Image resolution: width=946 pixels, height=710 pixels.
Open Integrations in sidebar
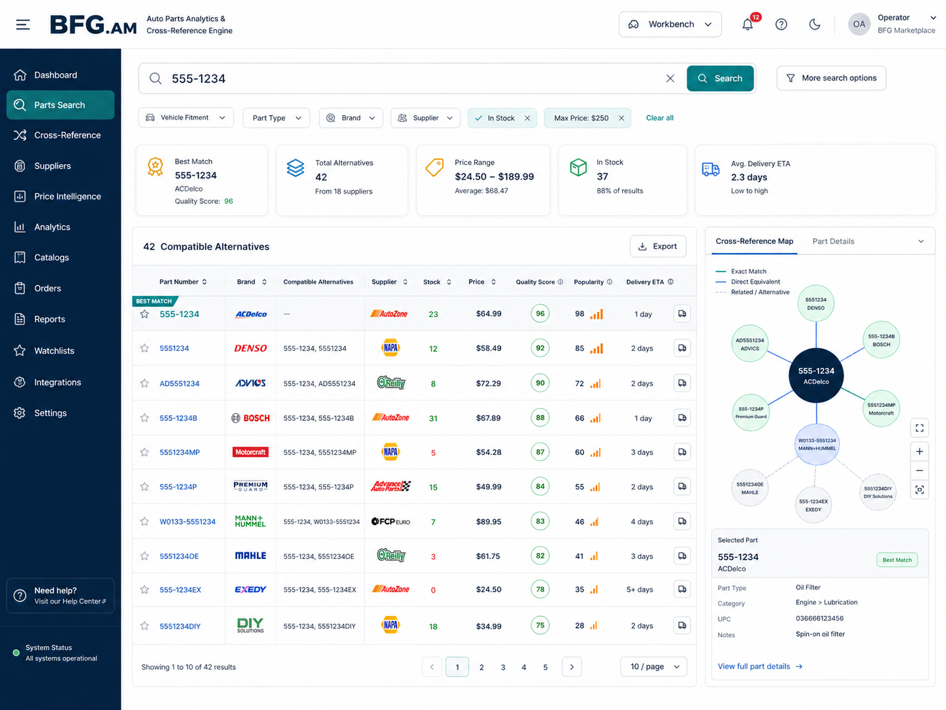pos(60,382)
